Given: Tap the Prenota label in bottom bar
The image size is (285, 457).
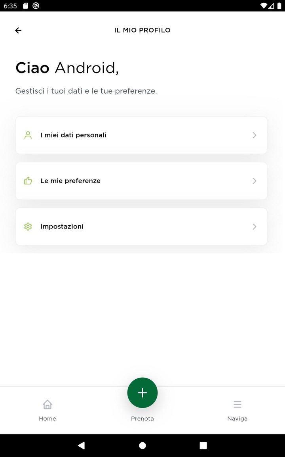Looking at the screenshot, I should tap(142, 419).
